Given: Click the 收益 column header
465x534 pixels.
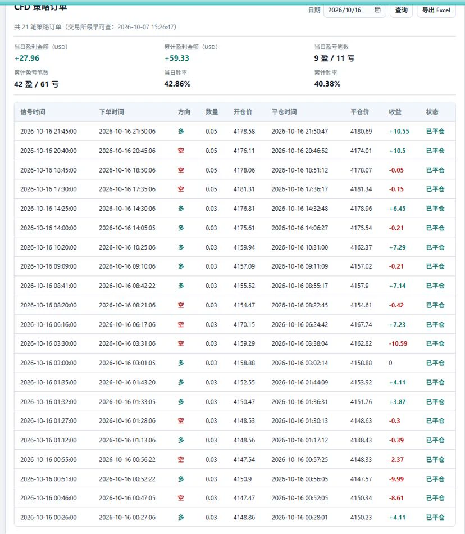Looking at the screenshot, I should 395,112.
